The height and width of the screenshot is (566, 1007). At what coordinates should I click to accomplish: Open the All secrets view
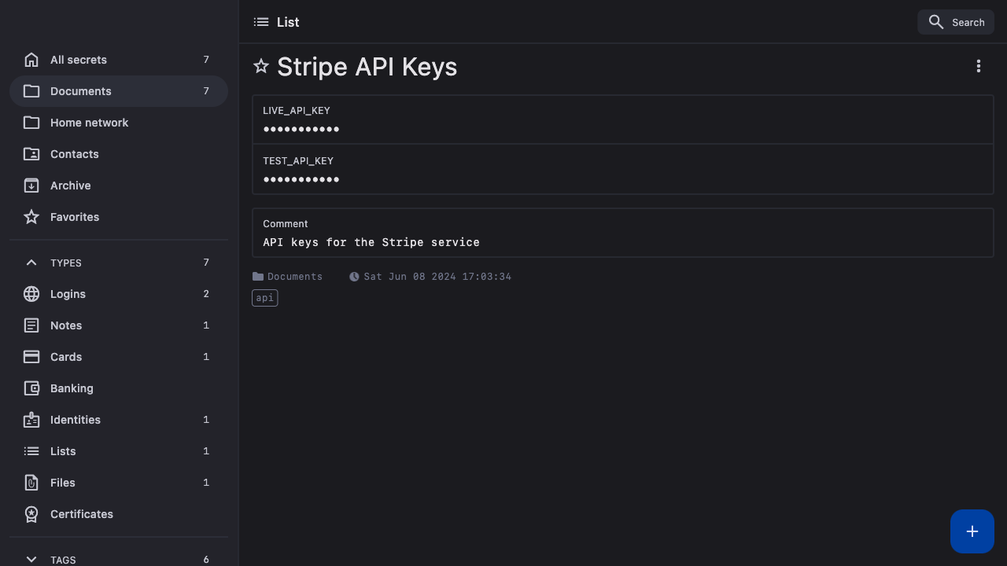(x=79, y=60)
